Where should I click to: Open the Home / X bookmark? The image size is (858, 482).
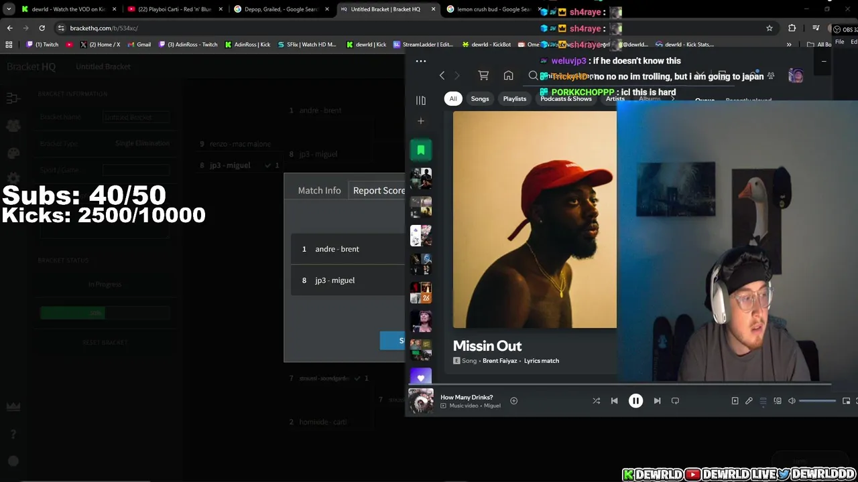point(100,45)
